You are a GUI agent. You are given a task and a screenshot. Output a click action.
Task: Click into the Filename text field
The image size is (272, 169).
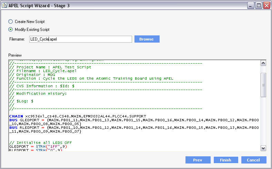[x=80, y=39]
